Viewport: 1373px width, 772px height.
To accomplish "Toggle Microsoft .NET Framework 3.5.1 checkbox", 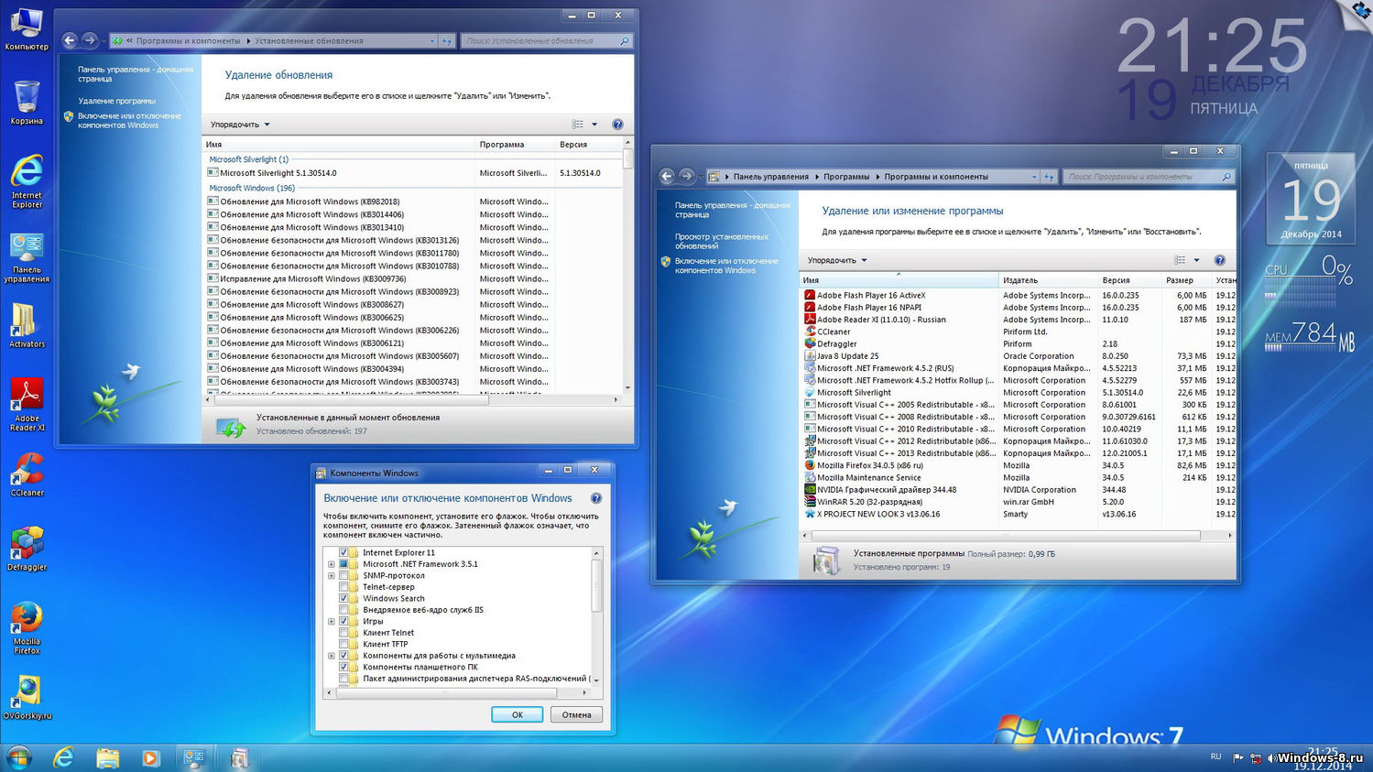I will tap(344, 564).
